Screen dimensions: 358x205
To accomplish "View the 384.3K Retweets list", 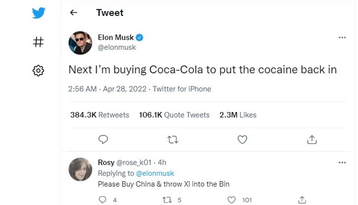I will (100, 115).
